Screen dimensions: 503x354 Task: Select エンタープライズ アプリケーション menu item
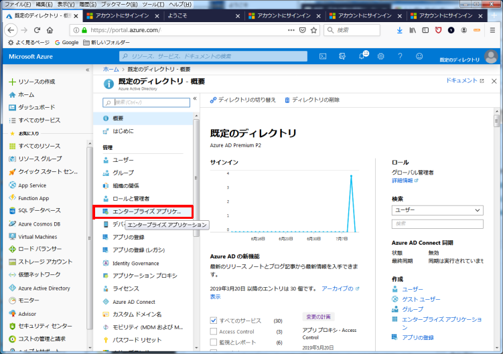(x=143, y=212)
